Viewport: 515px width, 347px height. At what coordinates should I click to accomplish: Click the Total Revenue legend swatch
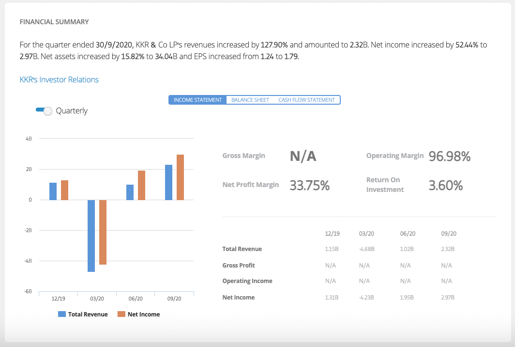point(62,314)
